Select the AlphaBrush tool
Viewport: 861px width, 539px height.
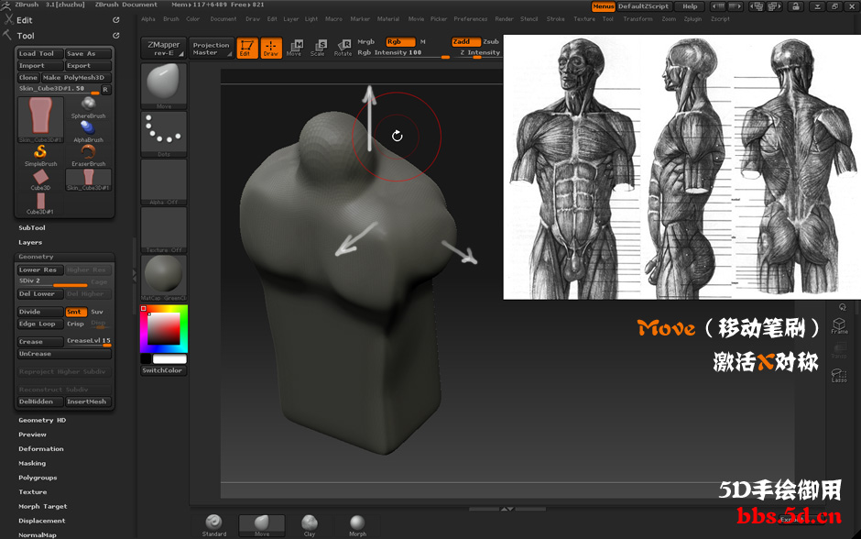click(88, 131)
